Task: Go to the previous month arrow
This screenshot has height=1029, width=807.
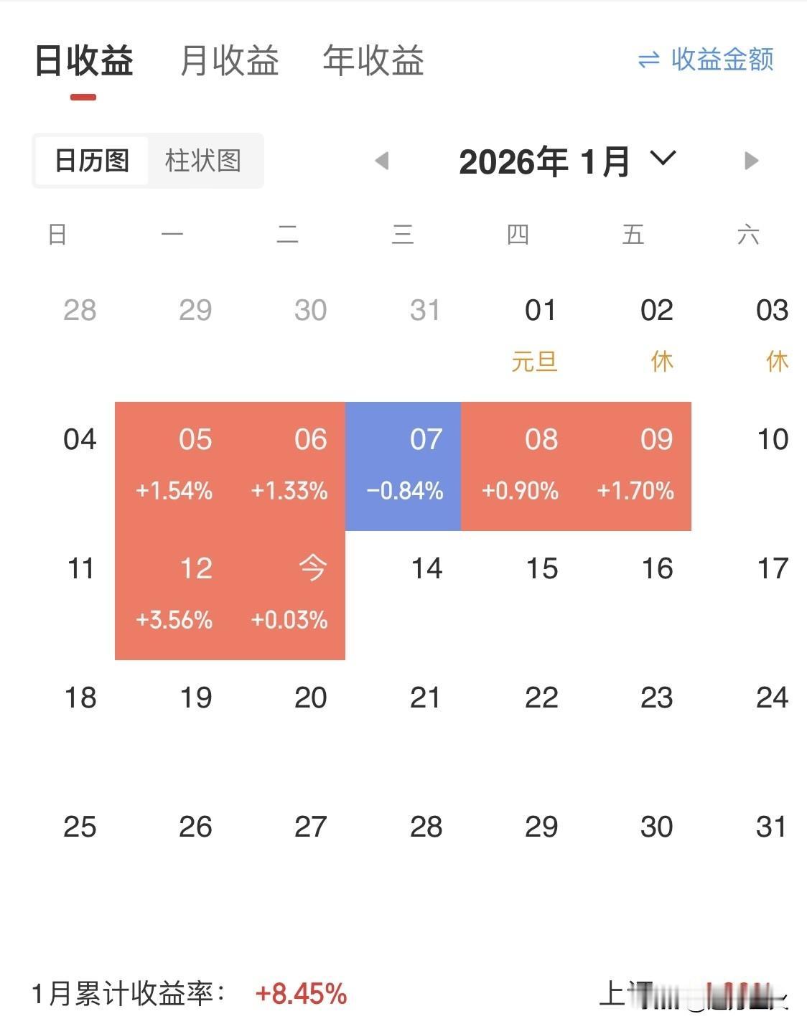Action: pyautogui.click(x=382, y=161)
